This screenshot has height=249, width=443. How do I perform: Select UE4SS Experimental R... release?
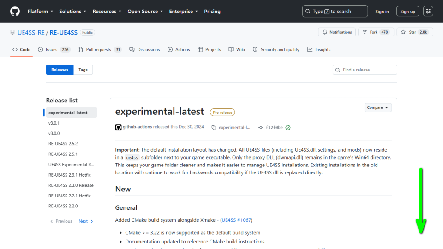[71, 164]
